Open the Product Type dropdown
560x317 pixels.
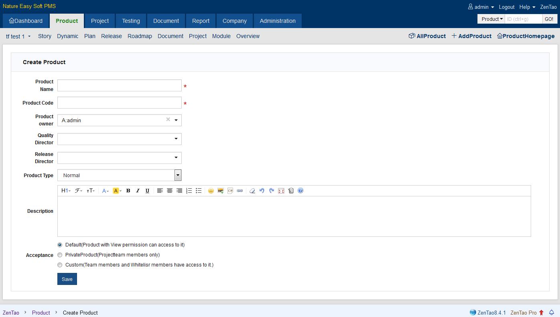click(x=178, y=175)
